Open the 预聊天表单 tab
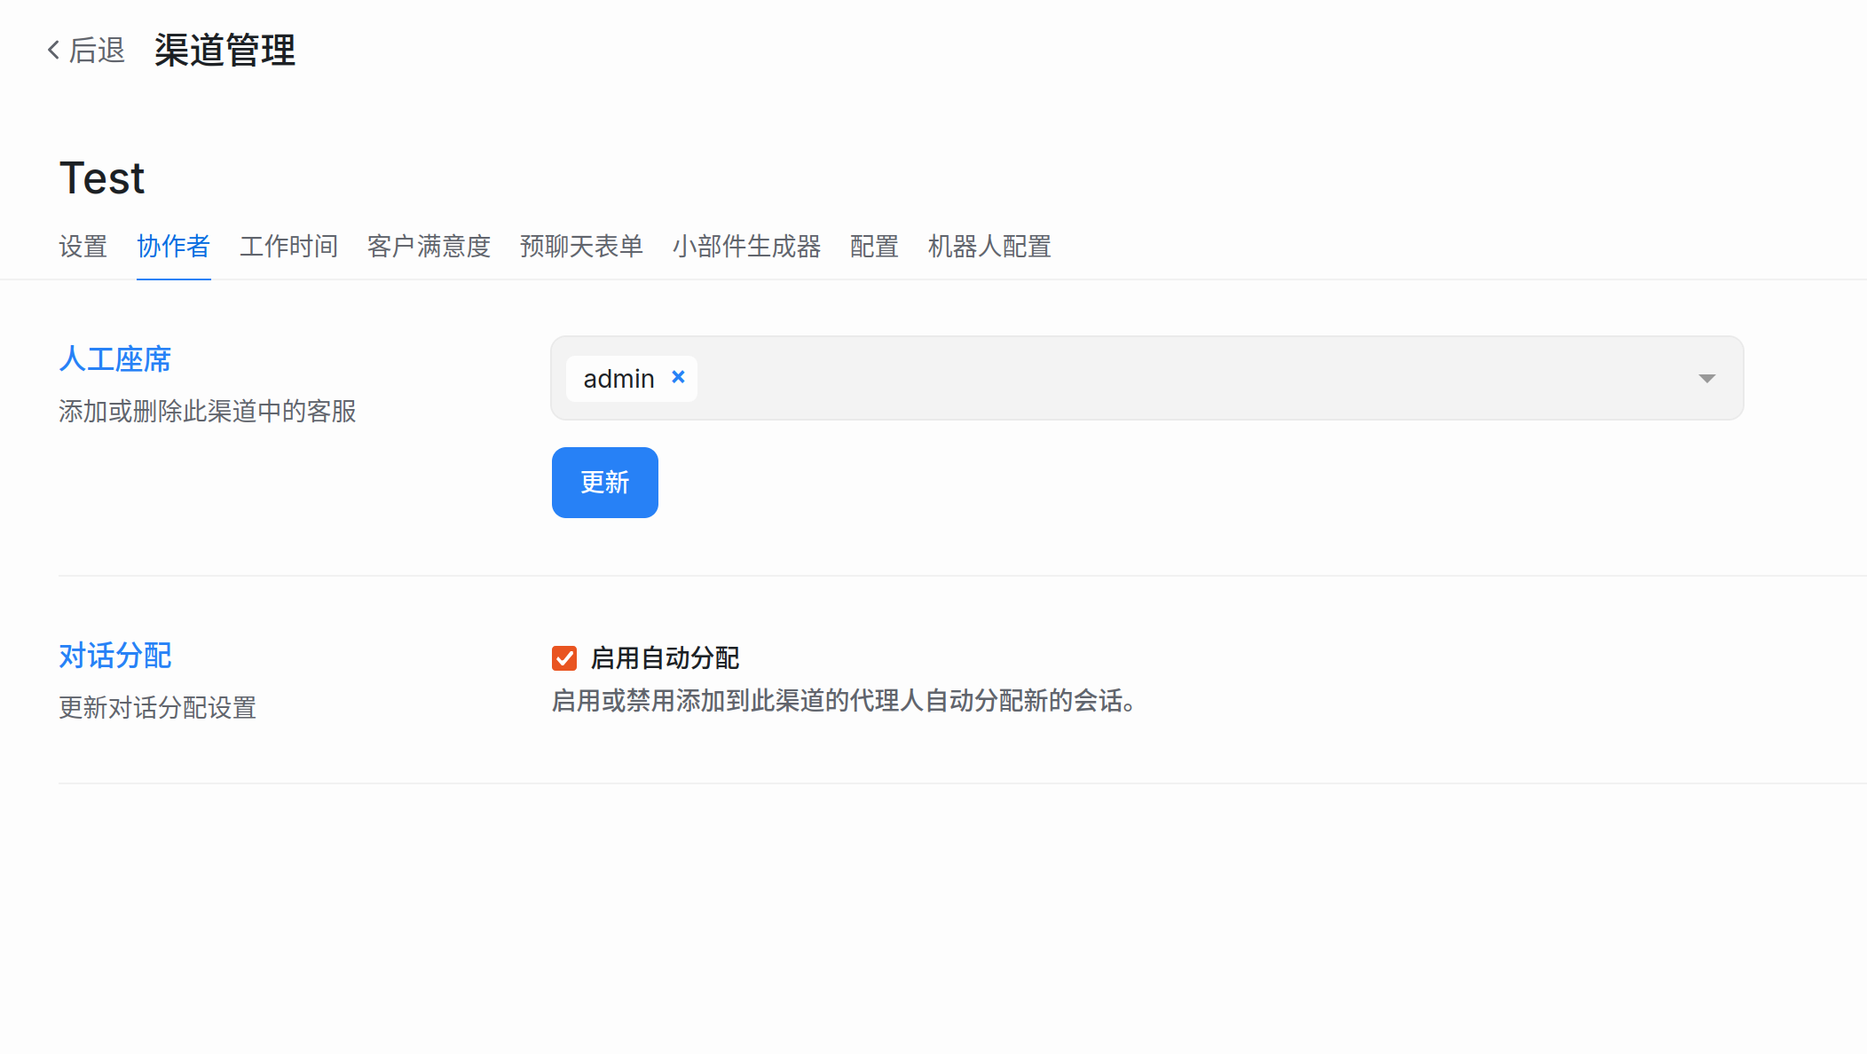The height and width of the screenshot is (1054, 1867). coord(581,246)
